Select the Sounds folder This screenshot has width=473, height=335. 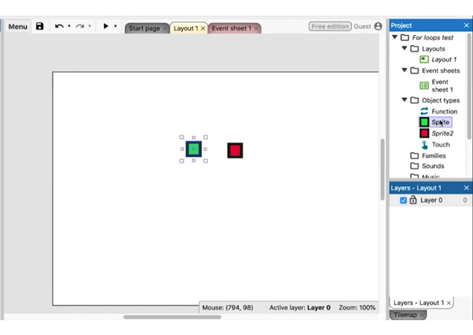433,166
